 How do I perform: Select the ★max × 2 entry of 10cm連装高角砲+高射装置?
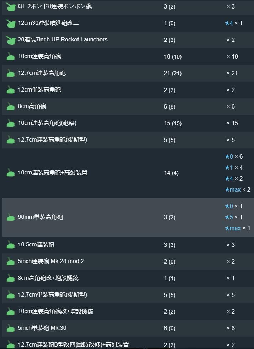tap(238, 190)
